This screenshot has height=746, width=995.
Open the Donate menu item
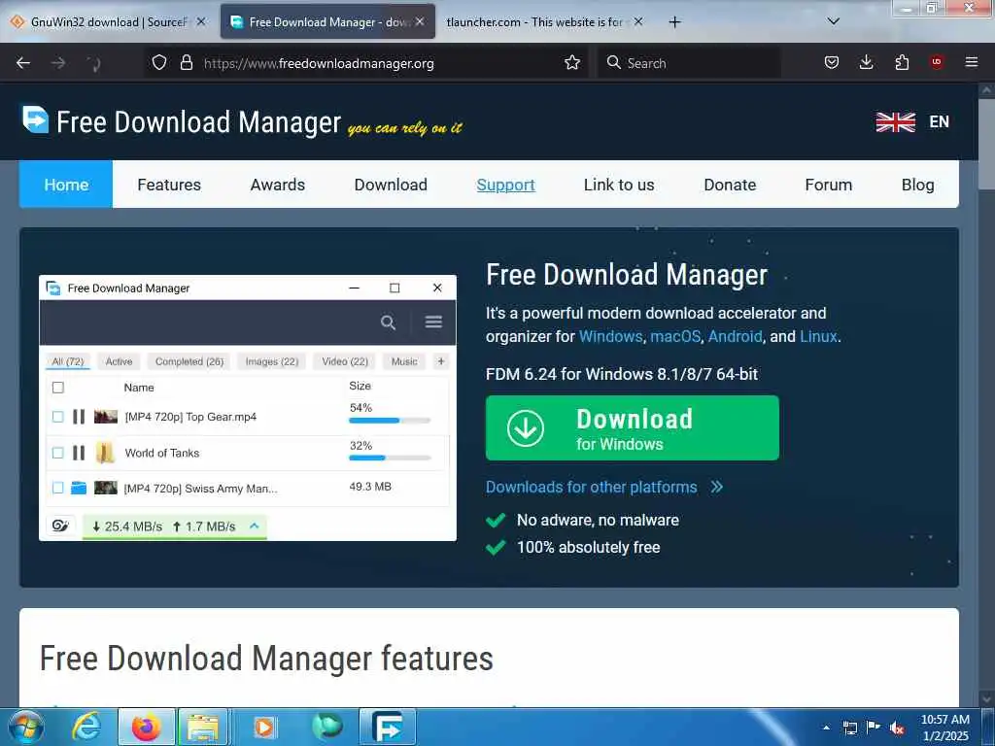point(730,185)
